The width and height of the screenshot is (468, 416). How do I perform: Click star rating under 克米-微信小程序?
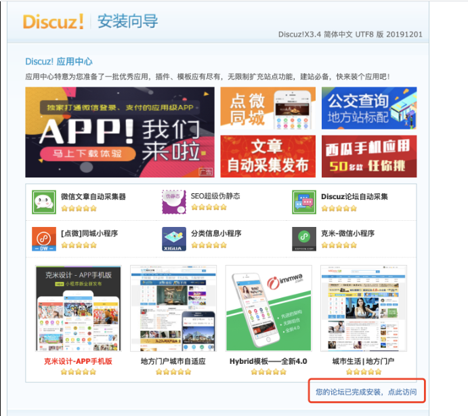tap(339, 245)
